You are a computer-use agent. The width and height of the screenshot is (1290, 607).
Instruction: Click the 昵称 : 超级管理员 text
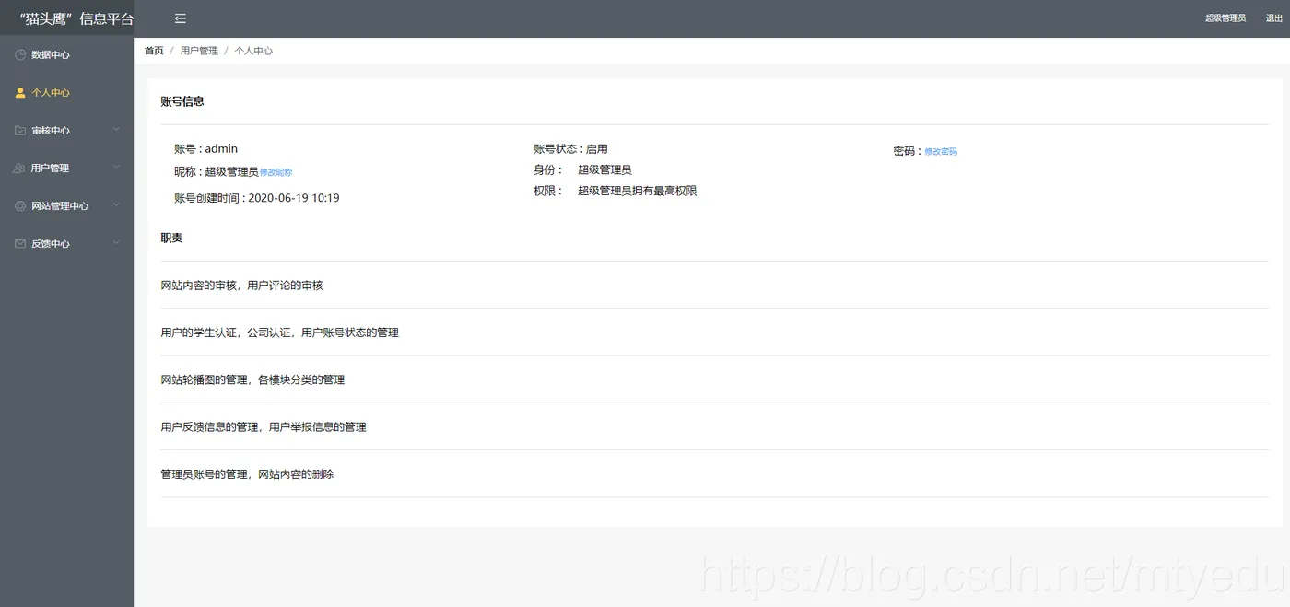click(217, 171)
